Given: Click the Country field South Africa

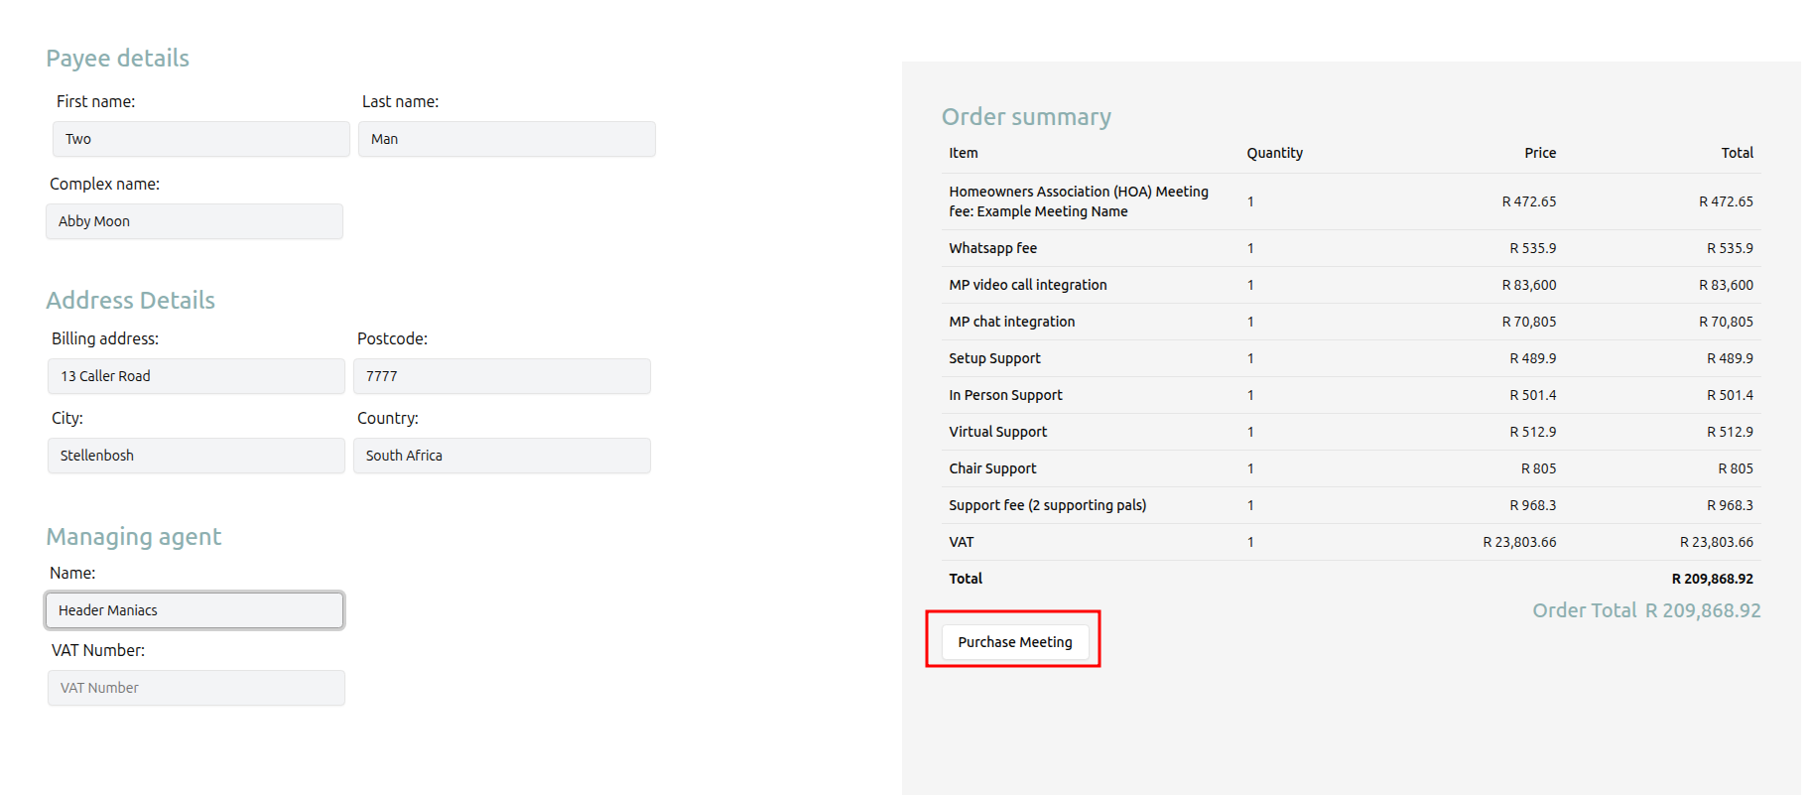Looking at the screenshot, I should (x=501, y=456).
